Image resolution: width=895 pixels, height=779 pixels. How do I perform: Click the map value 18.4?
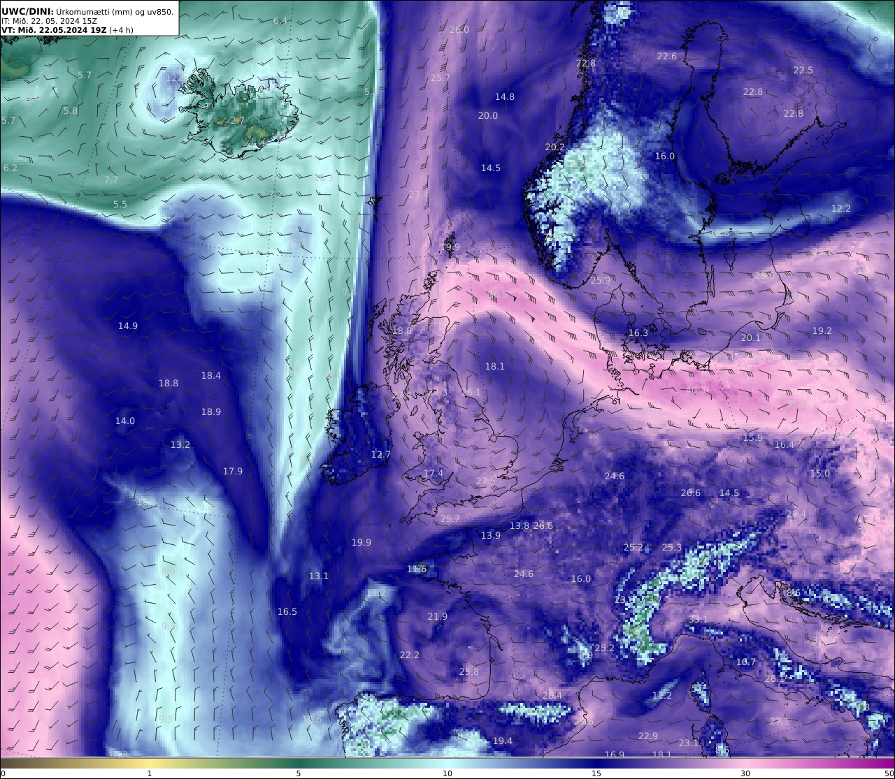[211, 375]
